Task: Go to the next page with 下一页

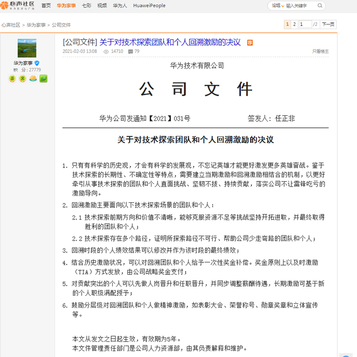Action: 328,24
